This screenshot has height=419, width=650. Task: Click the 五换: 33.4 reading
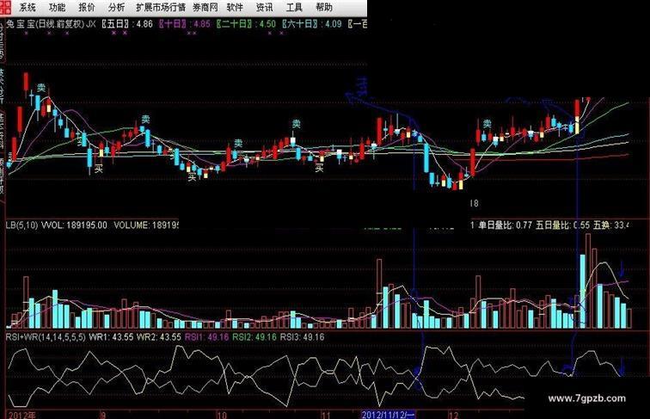pyautogui.click(x=611, y=225)
